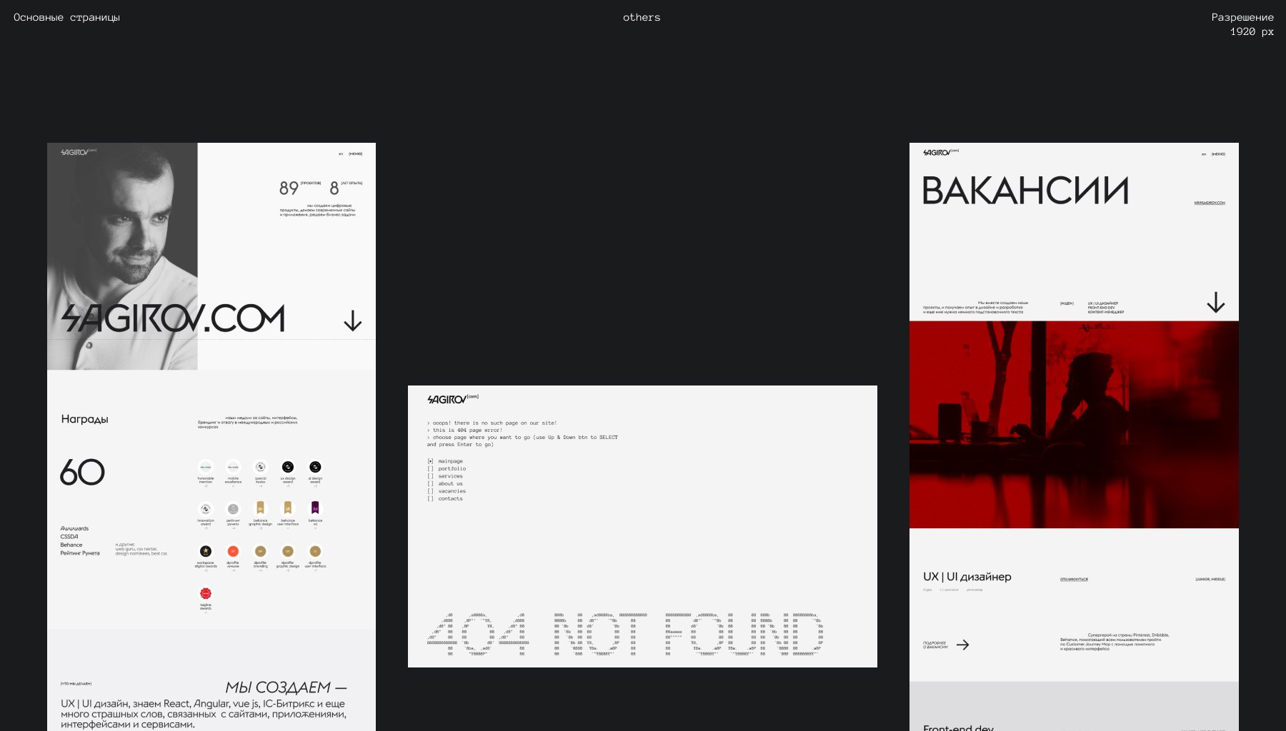Select the services option on the 404 page

(x=445, y=476)
